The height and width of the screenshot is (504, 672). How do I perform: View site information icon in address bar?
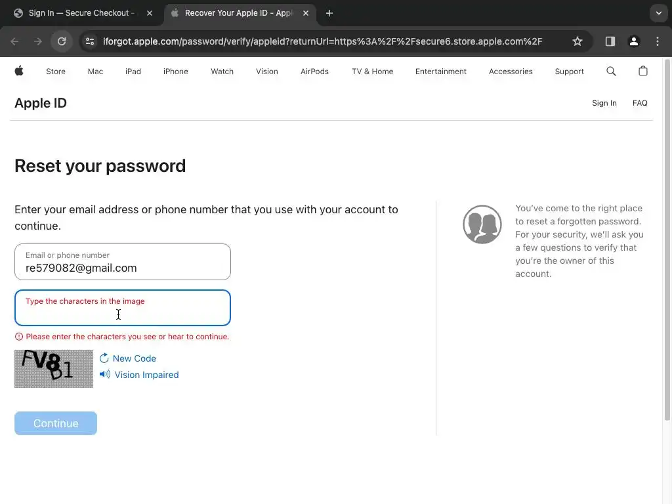[90, 41]
